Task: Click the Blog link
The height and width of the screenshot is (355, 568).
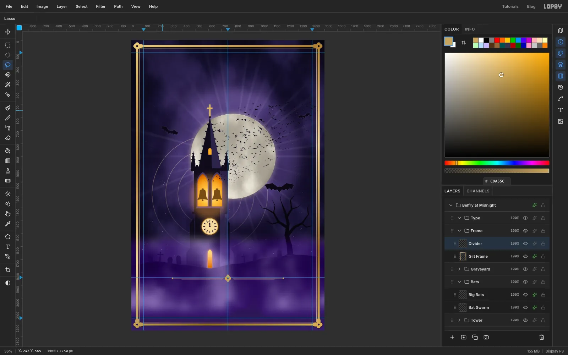Action: (531, 6)
